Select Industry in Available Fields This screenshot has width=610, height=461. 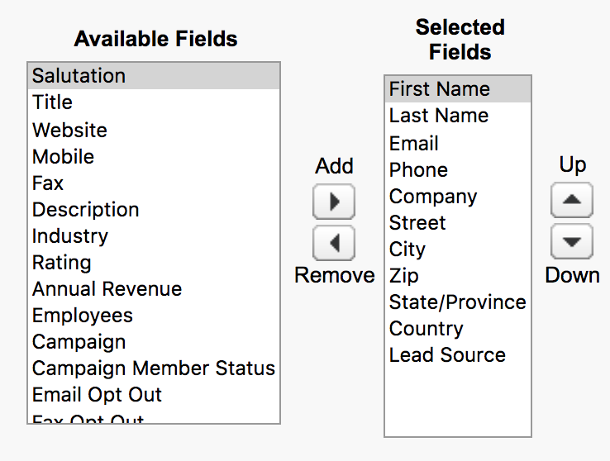click(x=154, y=236)
